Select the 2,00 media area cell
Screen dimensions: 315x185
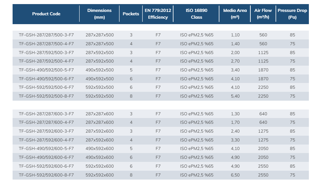click(235, 53)
